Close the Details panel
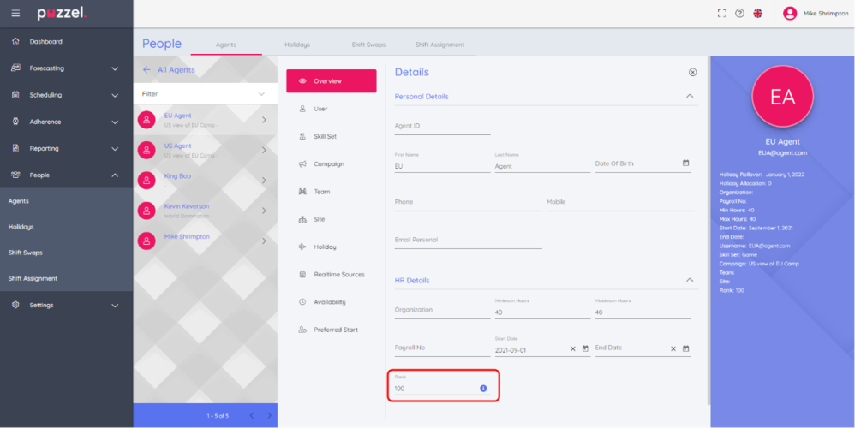The width and height of the screenshot is (855, 428). point(692,73)
